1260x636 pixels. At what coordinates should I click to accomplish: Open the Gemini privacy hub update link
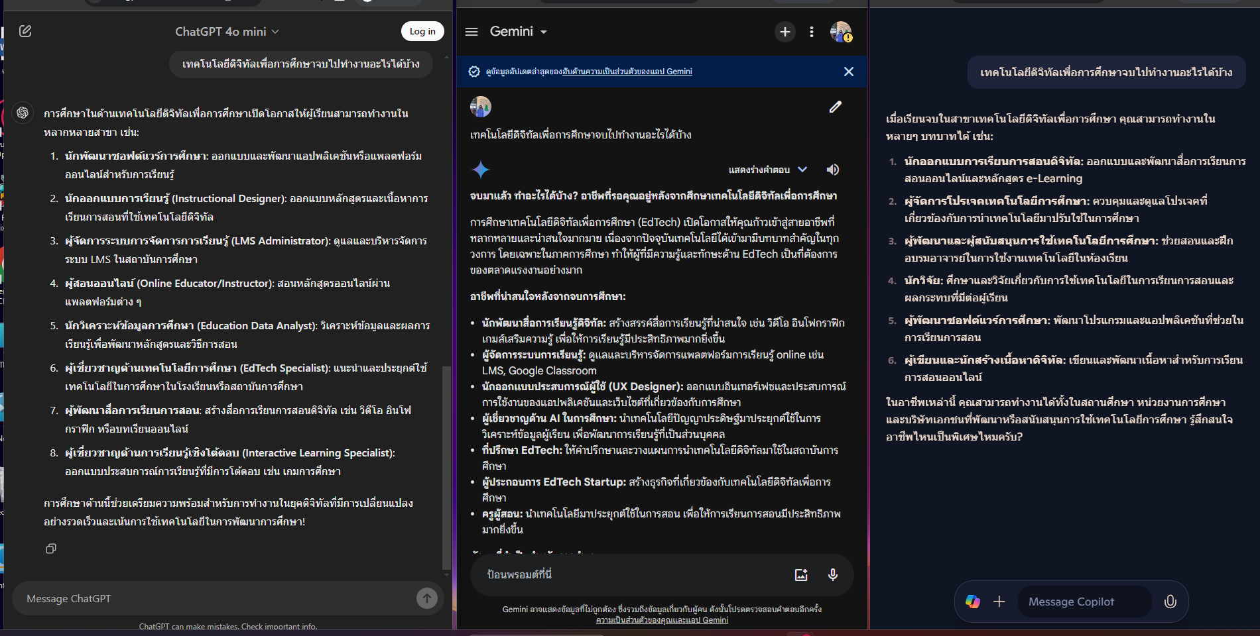pyautogui.click(x=627, y=72)
